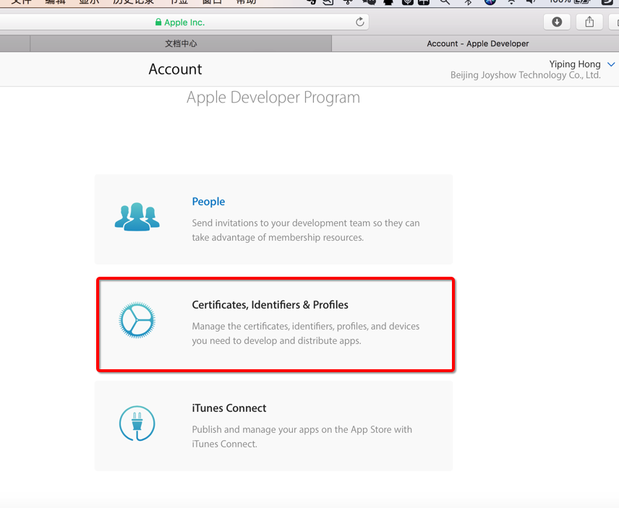The image size is (619, 508).
Task: Click the Account page title
Action: (x=175, y=69)
